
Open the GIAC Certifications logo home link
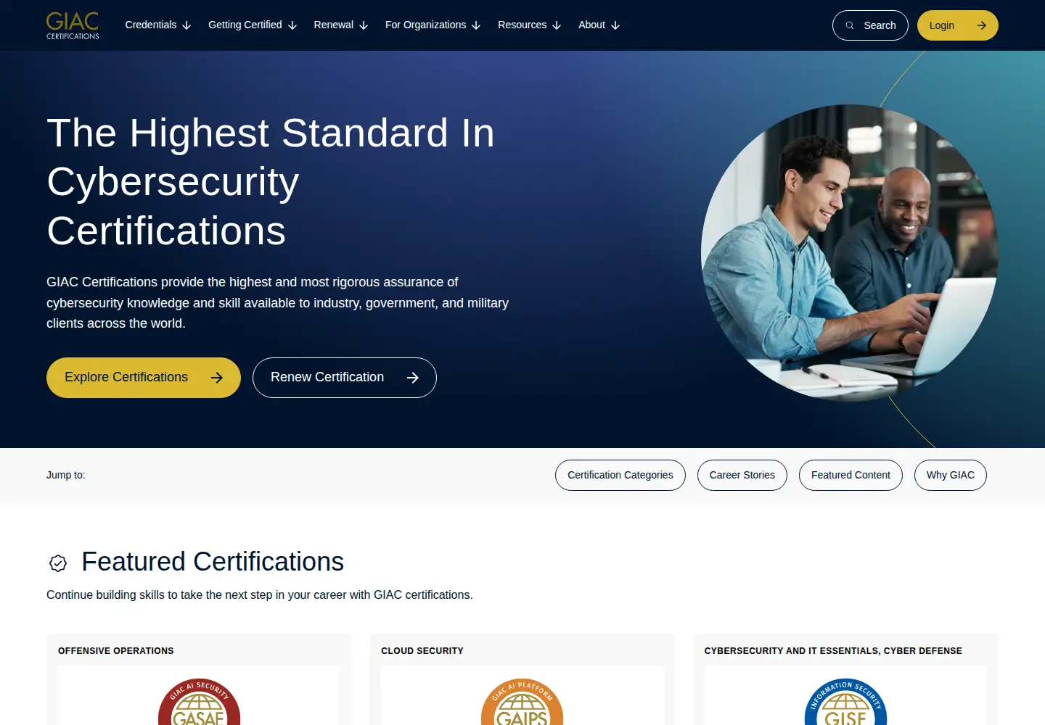pyautogui.click(x=73, y=25)
